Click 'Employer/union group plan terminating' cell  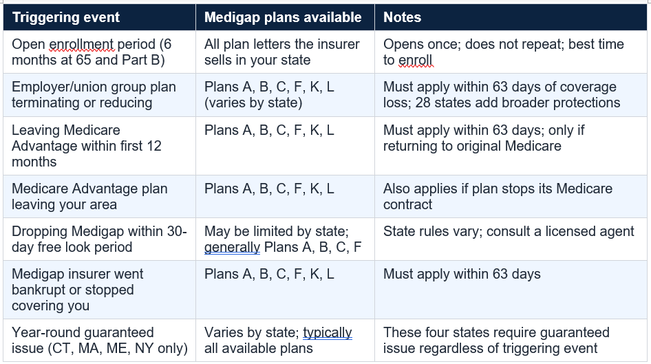[x=99, y=95]
